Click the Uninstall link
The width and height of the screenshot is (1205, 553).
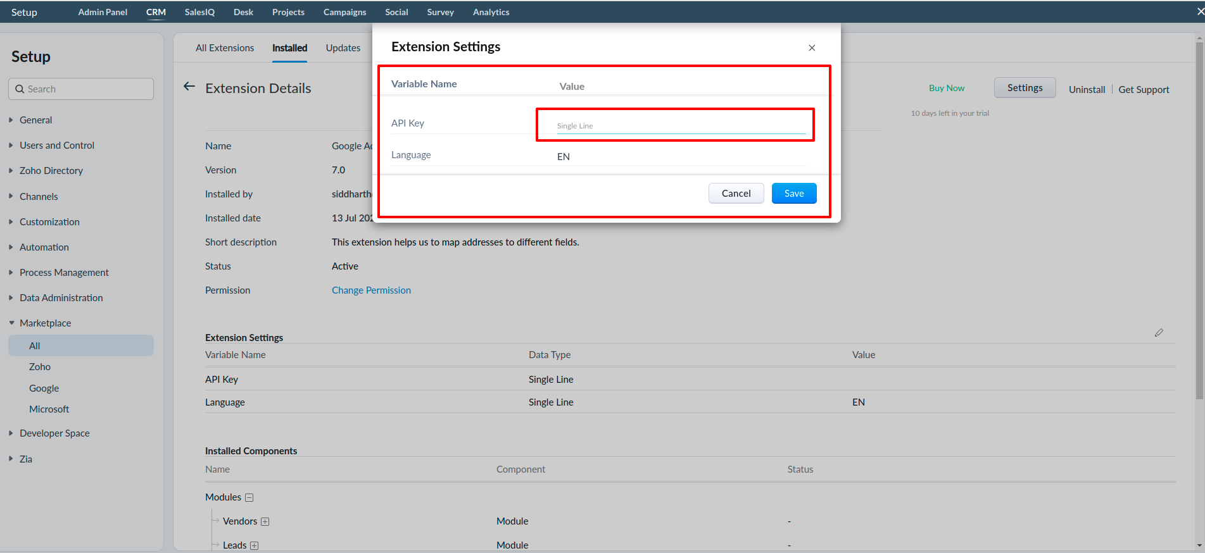tap(1087, 90)
